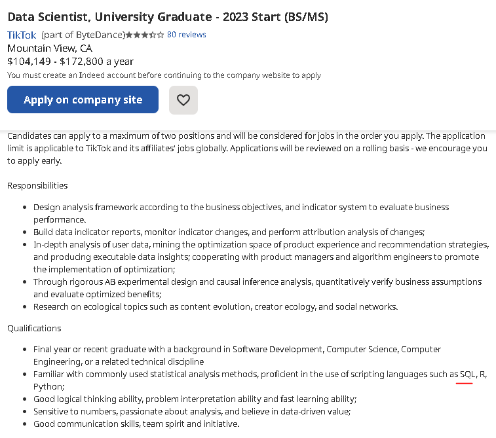Viewport: 496px width, 438px height.
Task: Click the Data Scientist job title heading
Action: [x=168, y=17]
